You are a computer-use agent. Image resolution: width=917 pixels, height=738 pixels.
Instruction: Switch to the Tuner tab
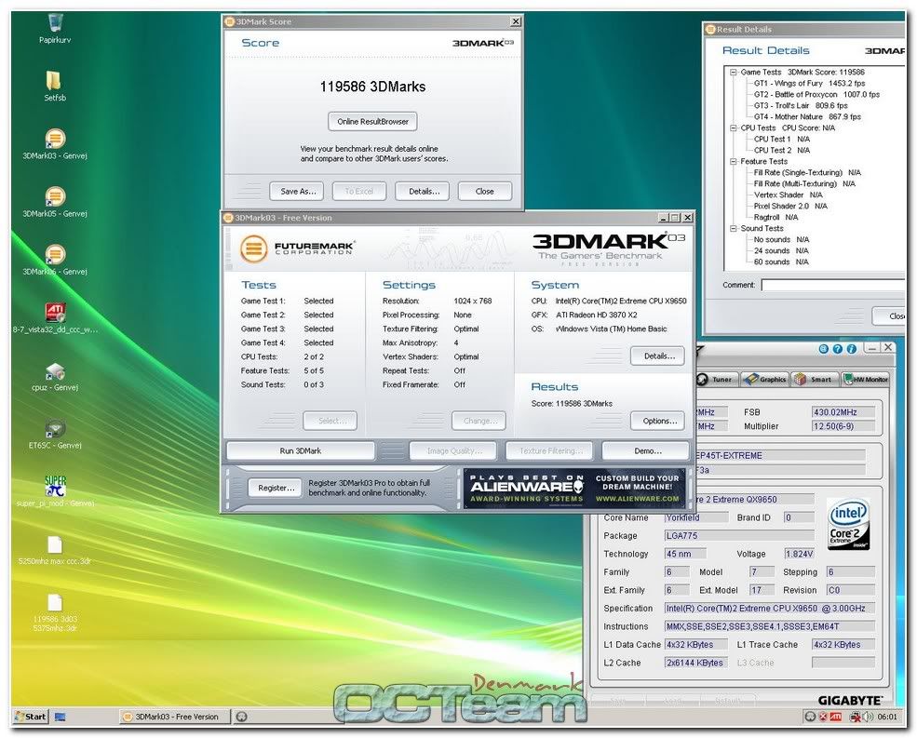pos(718,379)
